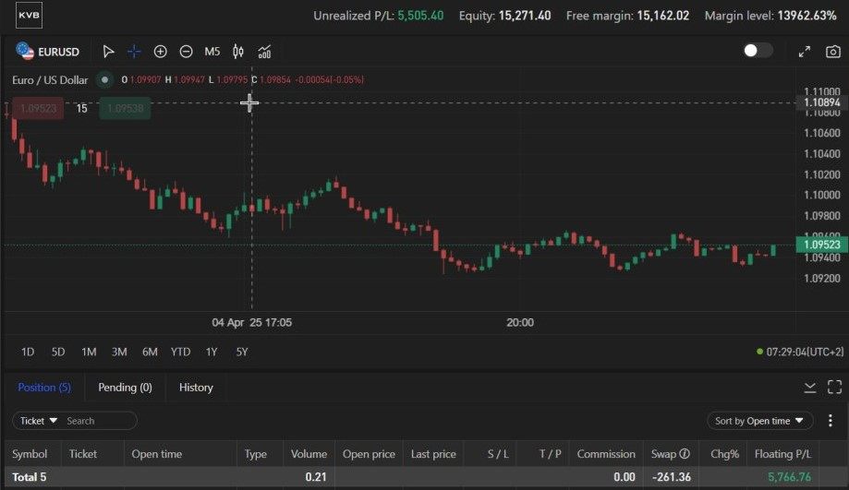Click the Open price column header
Image resolution: width=849 pixels, height=490 pixels.
pyautogui.click(x=369, y=454)
